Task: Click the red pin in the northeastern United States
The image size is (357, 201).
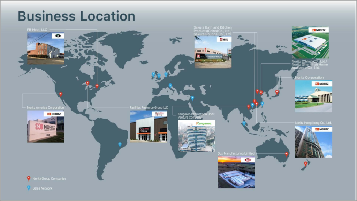Action: 97,86
